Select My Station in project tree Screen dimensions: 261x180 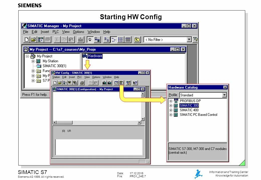tap(50, 61)
